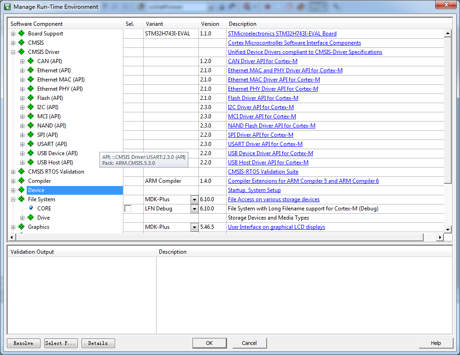Click the green diamond icon beside Drive

[31, 217]
